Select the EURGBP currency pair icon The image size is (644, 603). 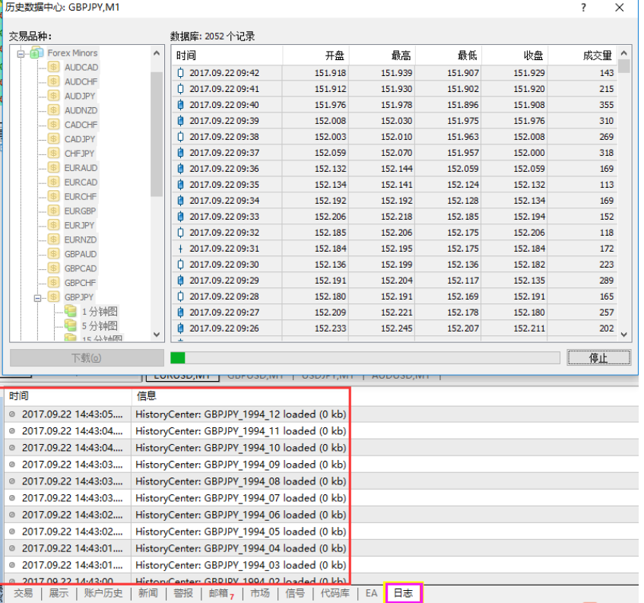click(x=53, y=211)
